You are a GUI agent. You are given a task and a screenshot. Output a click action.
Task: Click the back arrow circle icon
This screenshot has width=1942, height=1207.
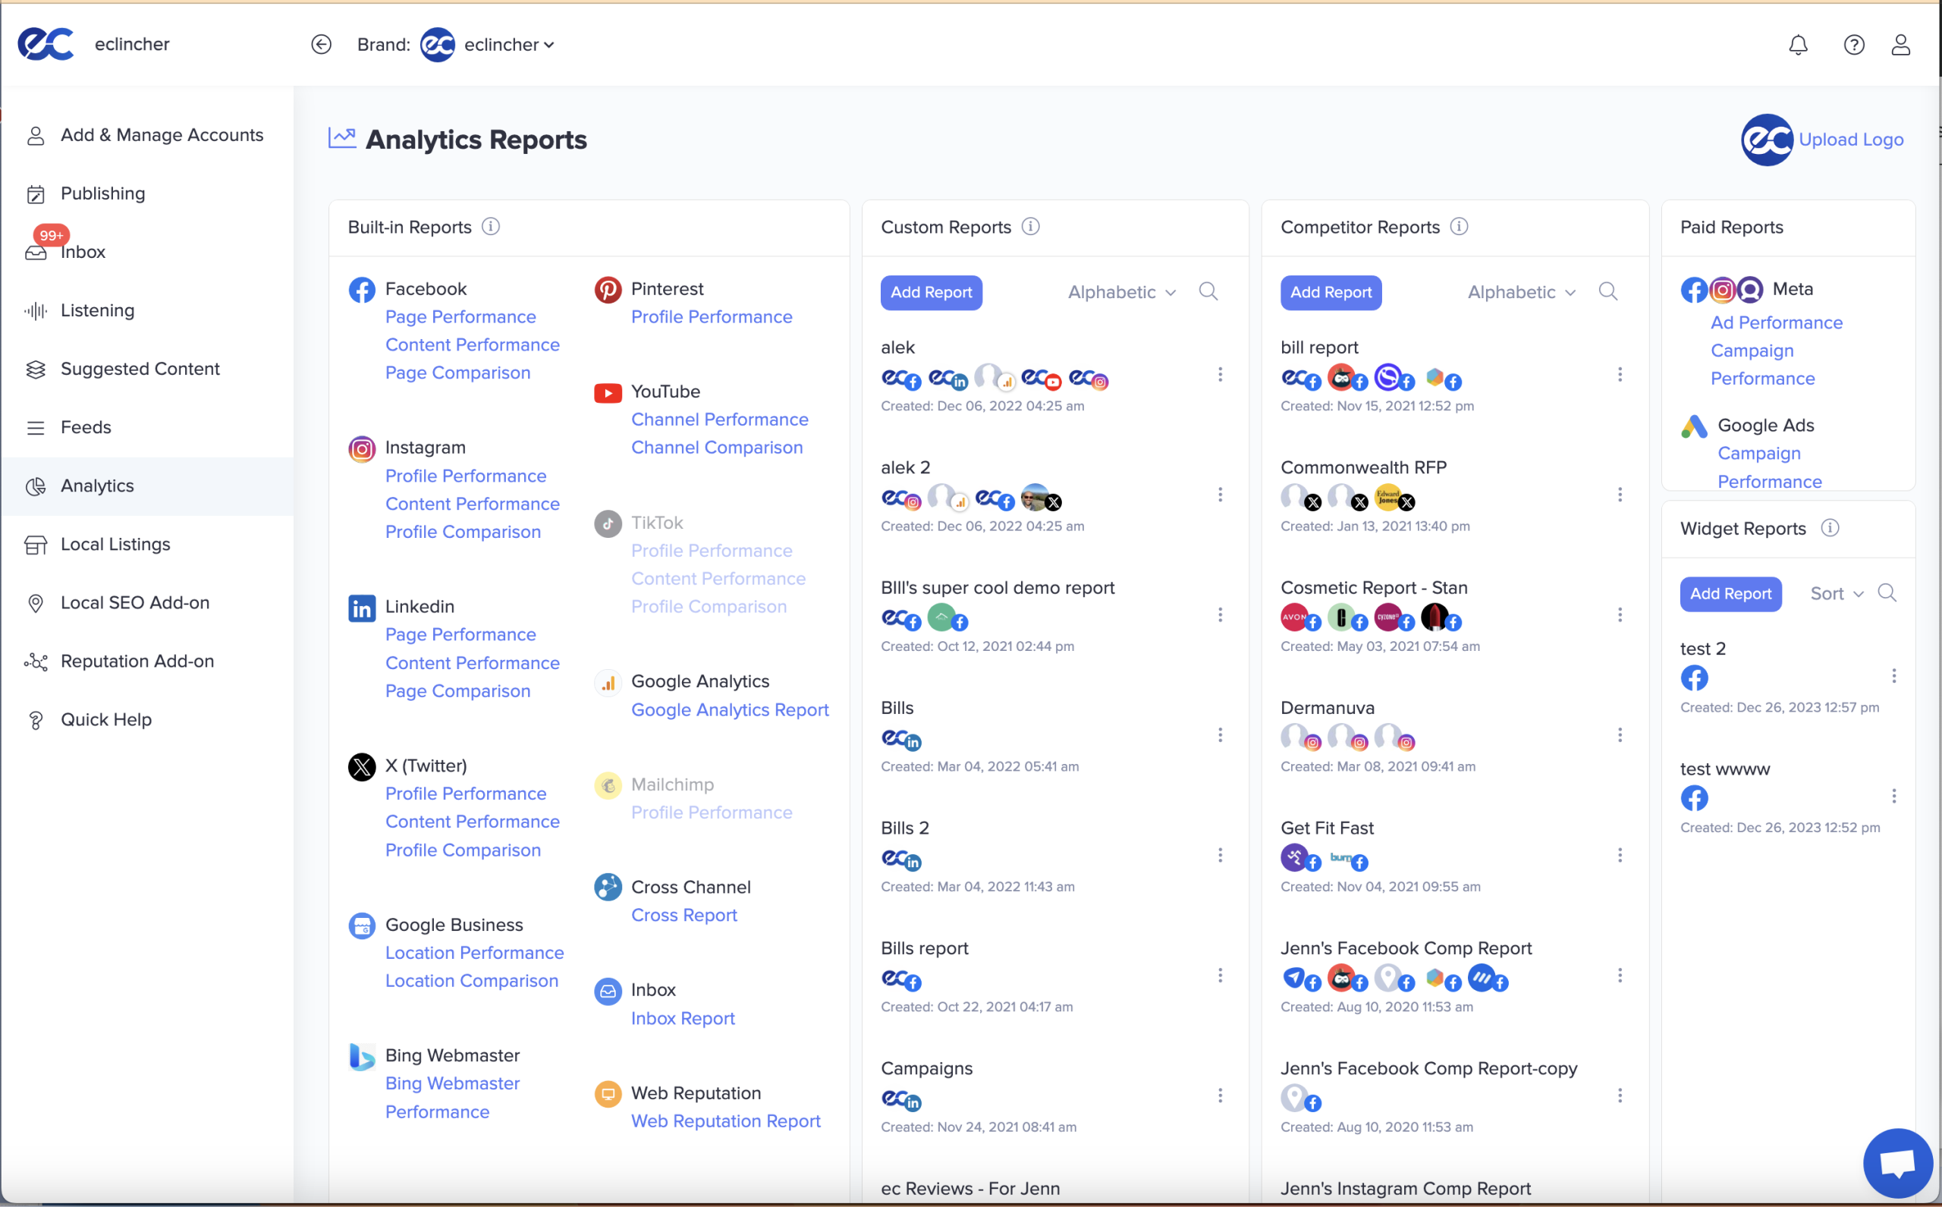[321, 45]
